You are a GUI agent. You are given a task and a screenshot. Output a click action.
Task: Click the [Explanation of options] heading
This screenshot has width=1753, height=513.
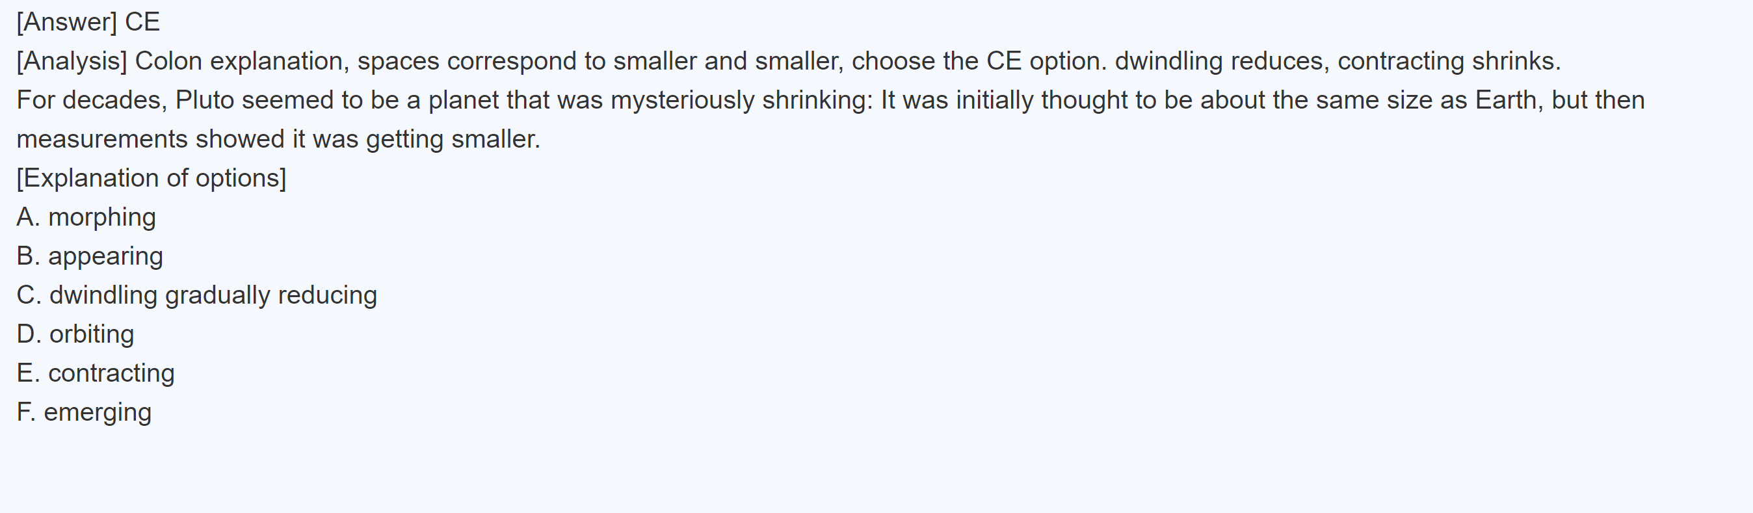[x=151, y=178]
